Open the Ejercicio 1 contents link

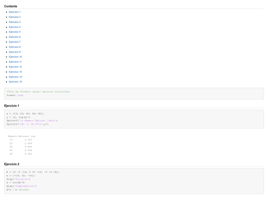coord(15,12)
